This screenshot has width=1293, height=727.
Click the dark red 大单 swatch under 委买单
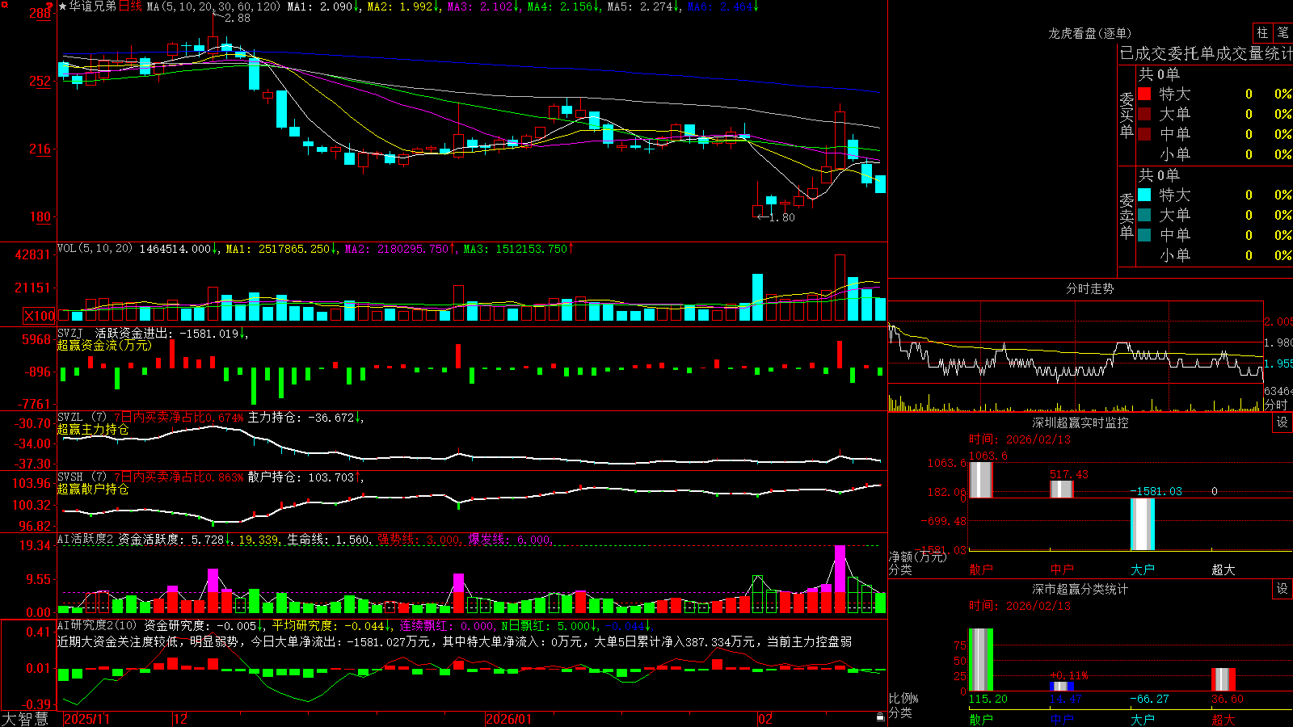1144,114
